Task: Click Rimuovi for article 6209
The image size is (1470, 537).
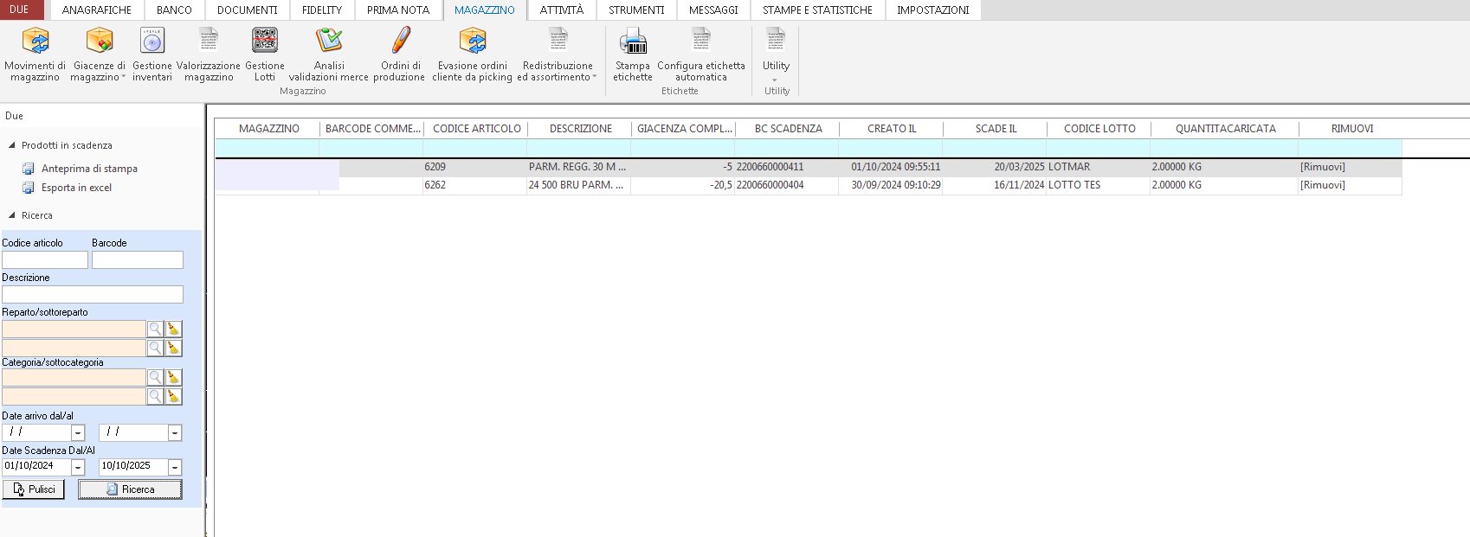Action: (x=1322, y=167)
